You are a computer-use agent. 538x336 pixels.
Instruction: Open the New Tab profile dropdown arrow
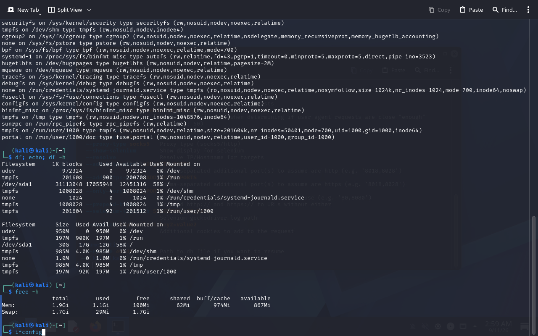click(x=40, y=14)
